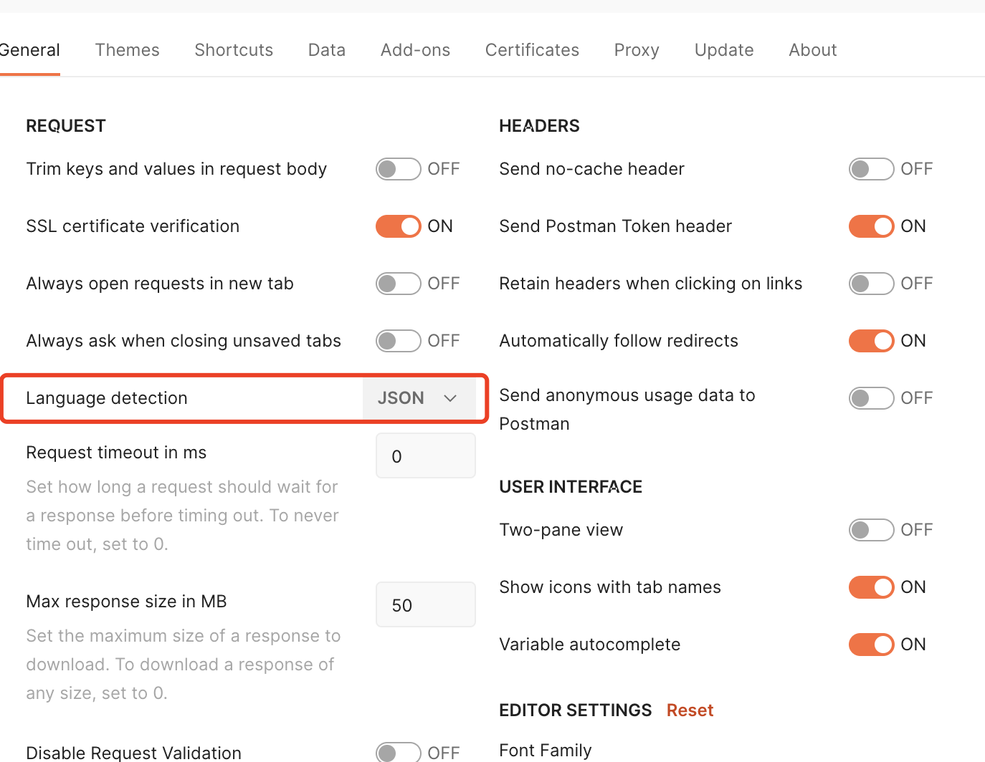Open the Add-ons tab
The width and height of the screenshot is (985, 762).
coord(415,50)
